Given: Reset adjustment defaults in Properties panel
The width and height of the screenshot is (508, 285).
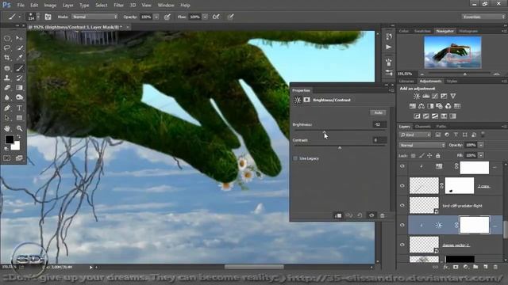Looking at the screenshot, I should pos(360,215).
